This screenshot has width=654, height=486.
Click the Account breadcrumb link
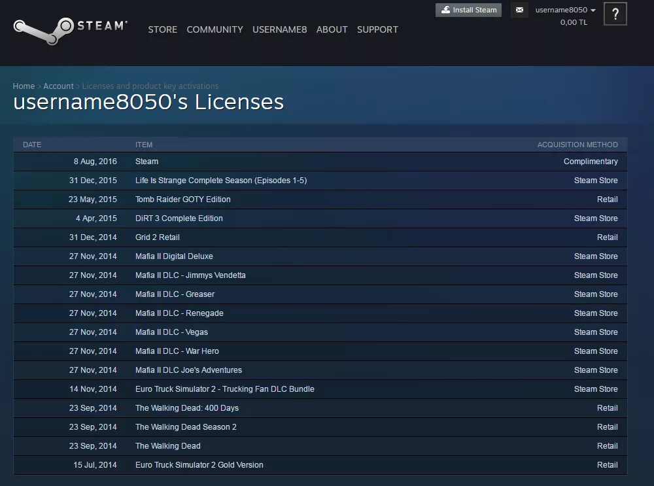(x=58, y=86)
